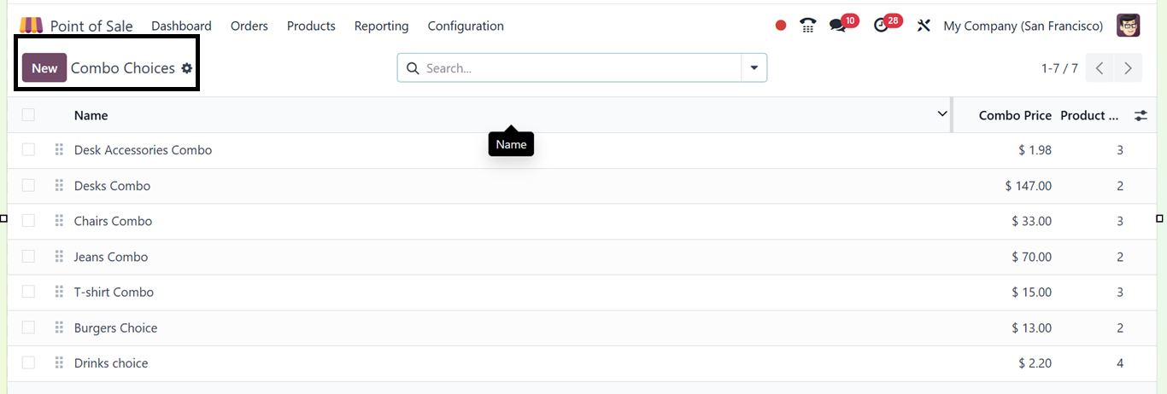The width and height of the screenshot is (1167, 394).
Task: Open the VoIP phone icon
Action: 807,26
